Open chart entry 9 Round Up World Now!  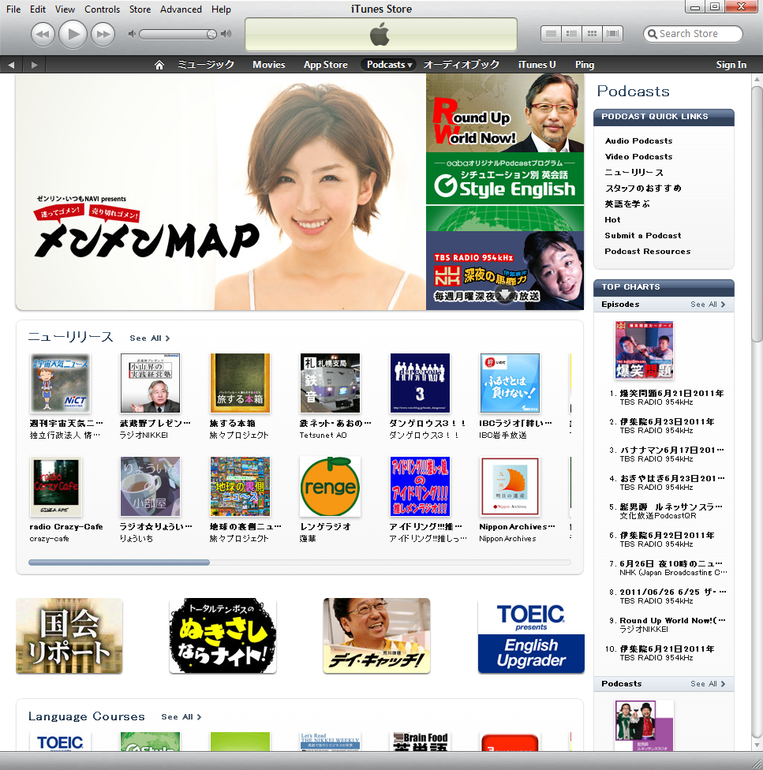coord(672,620)
